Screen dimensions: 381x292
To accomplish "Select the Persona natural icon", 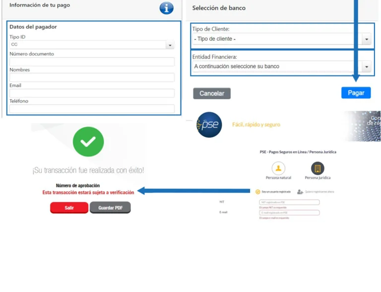I will 278,168.
